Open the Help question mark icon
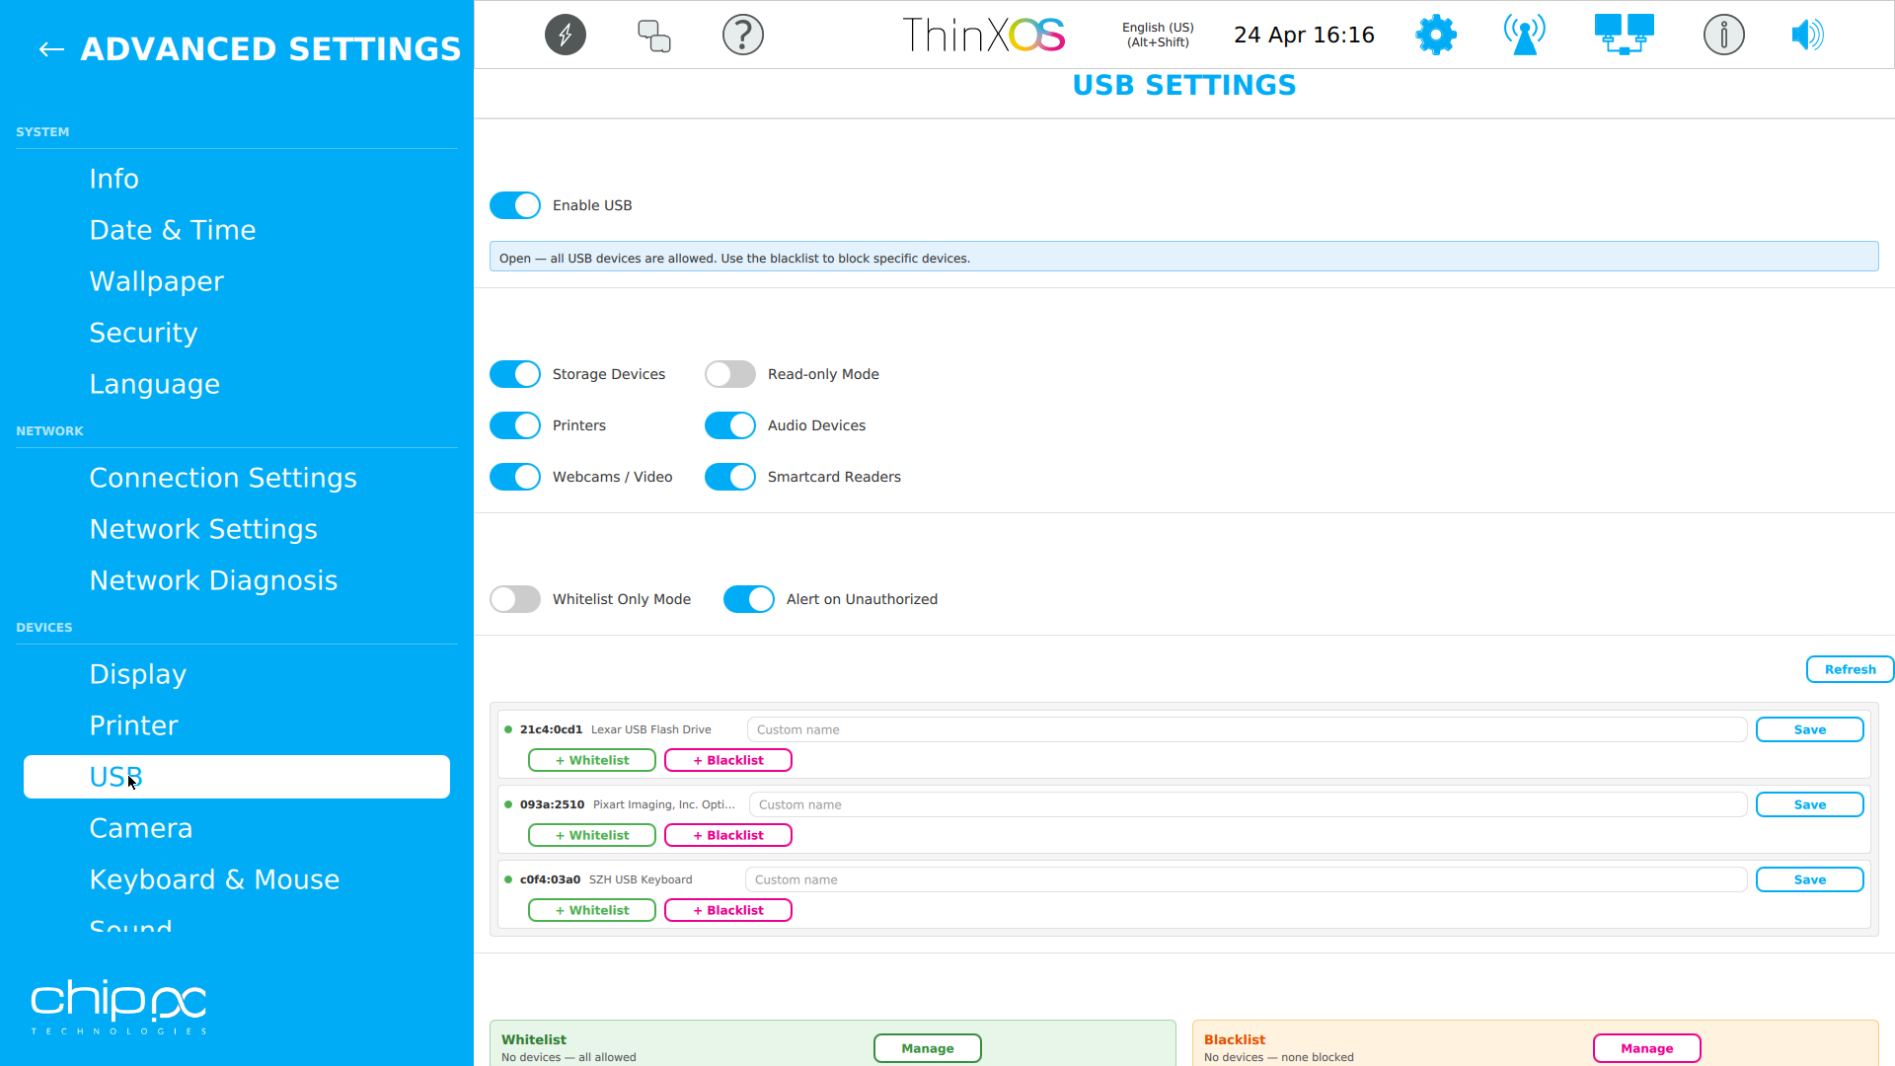Screen dimensions: 1895x1066 (x=743, y=35)
